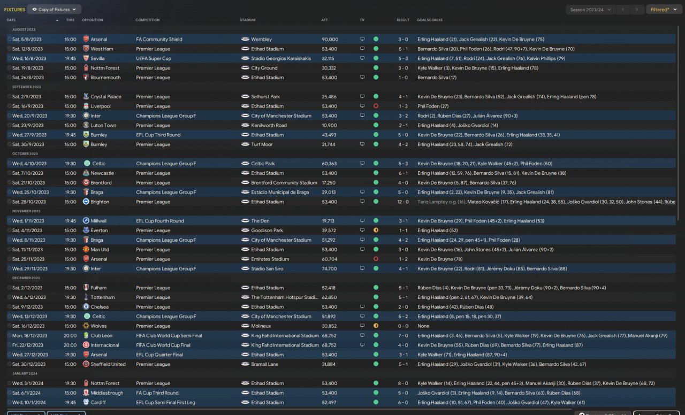The width and height of the screenshot is (685, 415).
Task: Click the Everton club badge
Action: point(86,230)
